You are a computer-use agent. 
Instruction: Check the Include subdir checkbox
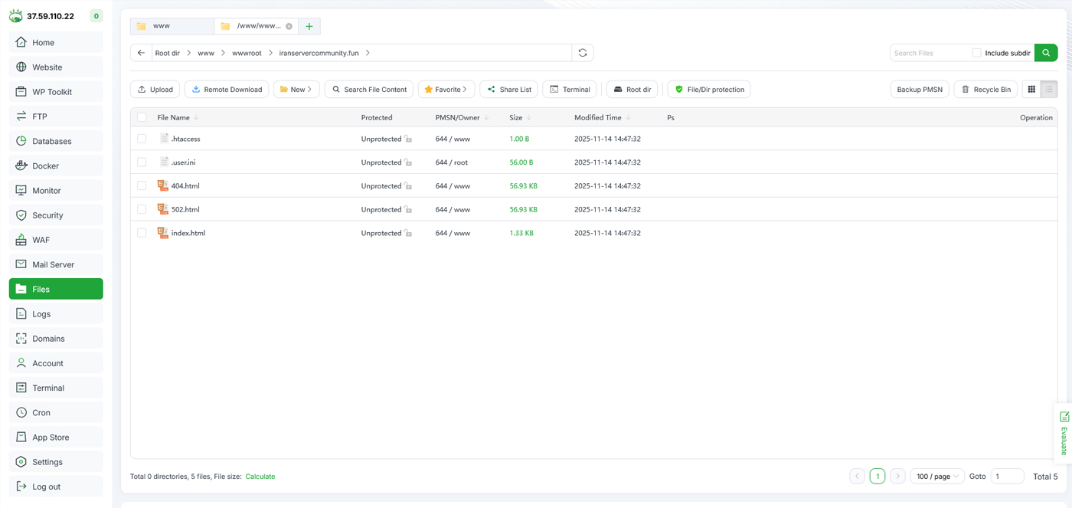(976, 53)
